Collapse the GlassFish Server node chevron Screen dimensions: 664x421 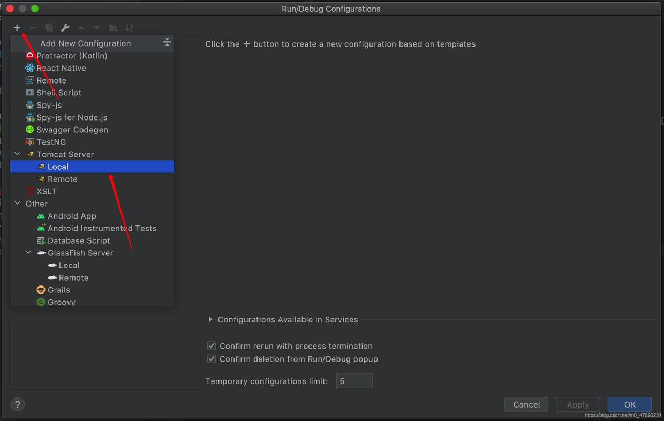pyautogui.click(x=28, y=253)
